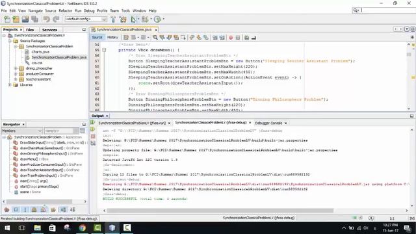
Task: Click the Profile Project clock icon
Action: tap(157, 19)
